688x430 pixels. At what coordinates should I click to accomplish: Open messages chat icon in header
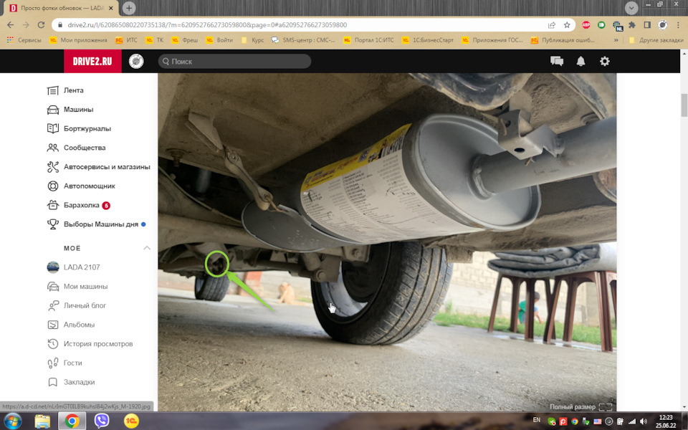click(x=557, y=62)
